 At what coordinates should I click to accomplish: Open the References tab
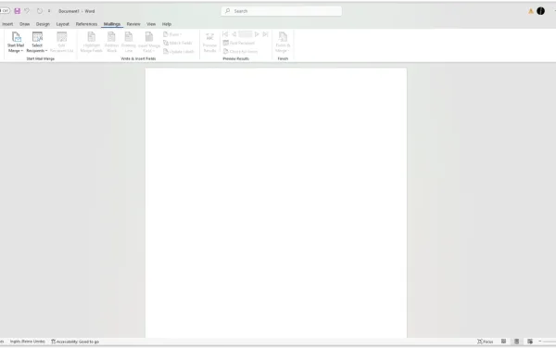point(86,24)
